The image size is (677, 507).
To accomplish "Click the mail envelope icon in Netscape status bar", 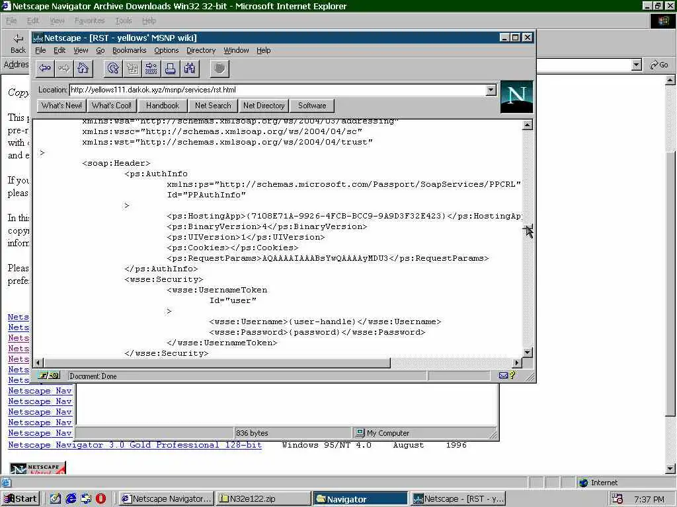I will pyautogui.click(x=503, y=376).
